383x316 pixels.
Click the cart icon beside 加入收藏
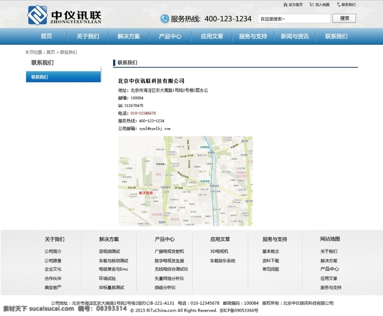312,4
